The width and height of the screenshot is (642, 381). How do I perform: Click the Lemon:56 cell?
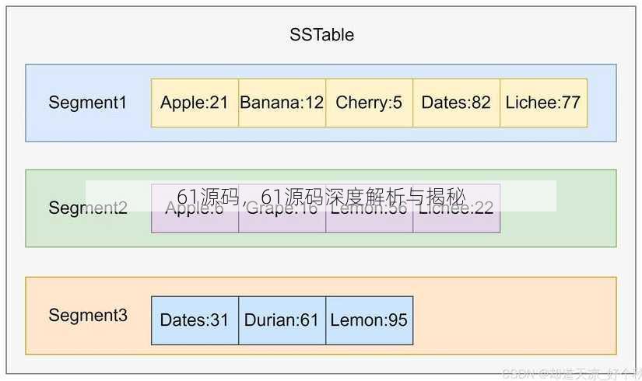(x=370, y=208)
